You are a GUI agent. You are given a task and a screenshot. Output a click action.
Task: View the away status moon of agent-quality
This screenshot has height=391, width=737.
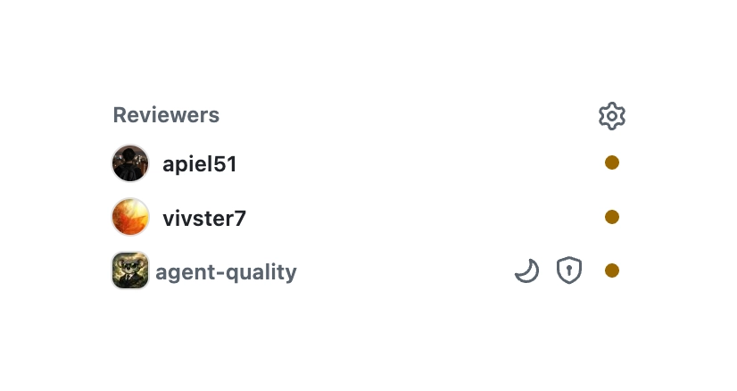527,270
